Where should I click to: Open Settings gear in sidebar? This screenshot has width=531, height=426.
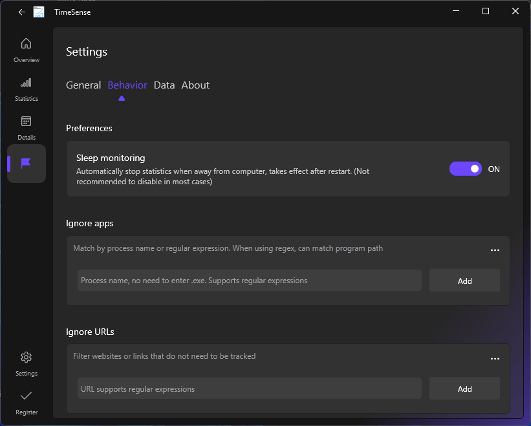27,364
